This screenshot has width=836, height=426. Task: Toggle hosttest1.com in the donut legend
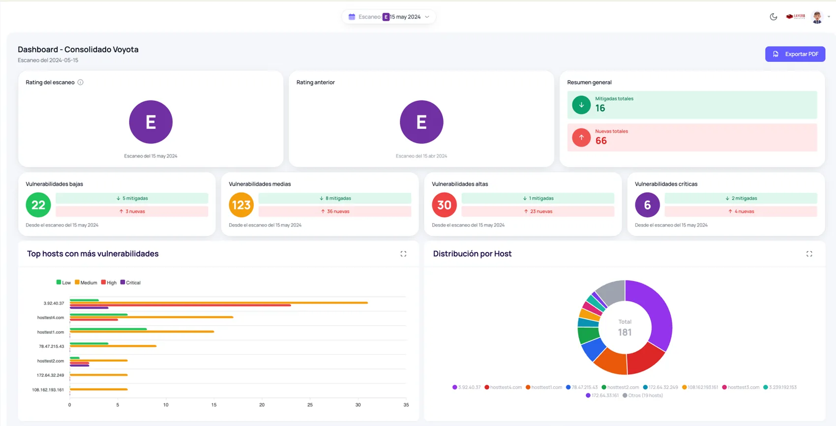coord(544,387)
